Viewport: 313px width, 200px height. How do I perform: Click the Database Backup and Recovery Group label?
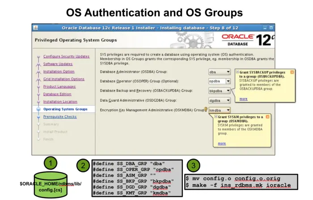[x=146, y=91]
